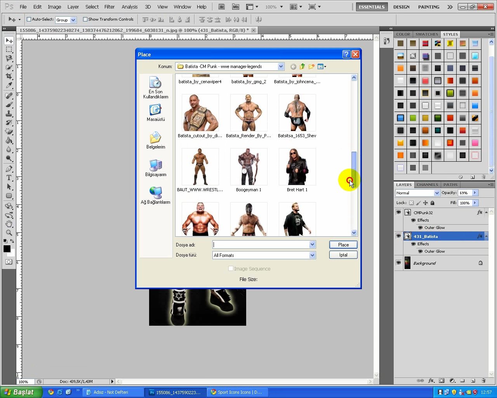
Task: Select the Quick Selection tool
Action: [9, 67]
